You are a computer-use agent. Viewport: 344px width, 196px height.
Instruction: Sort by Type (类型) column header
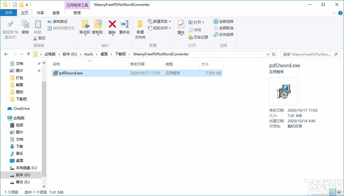[169, 64]
